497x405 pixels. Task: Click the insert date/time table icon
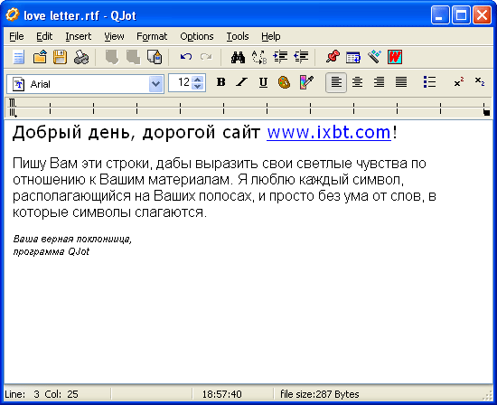(353, 57)
